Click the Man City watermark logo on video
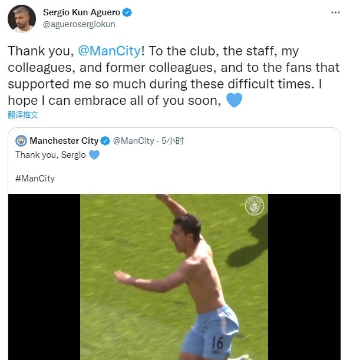Screen dimensions: 350x360 254,206
